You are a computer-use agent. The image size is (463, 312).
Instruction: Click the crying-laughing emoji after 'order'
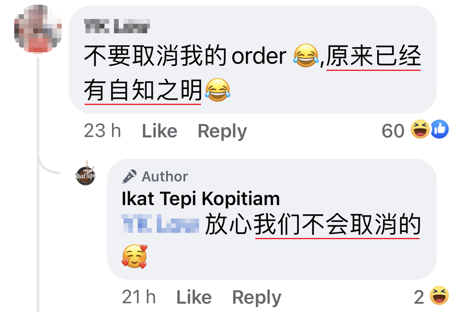(306, 55)
